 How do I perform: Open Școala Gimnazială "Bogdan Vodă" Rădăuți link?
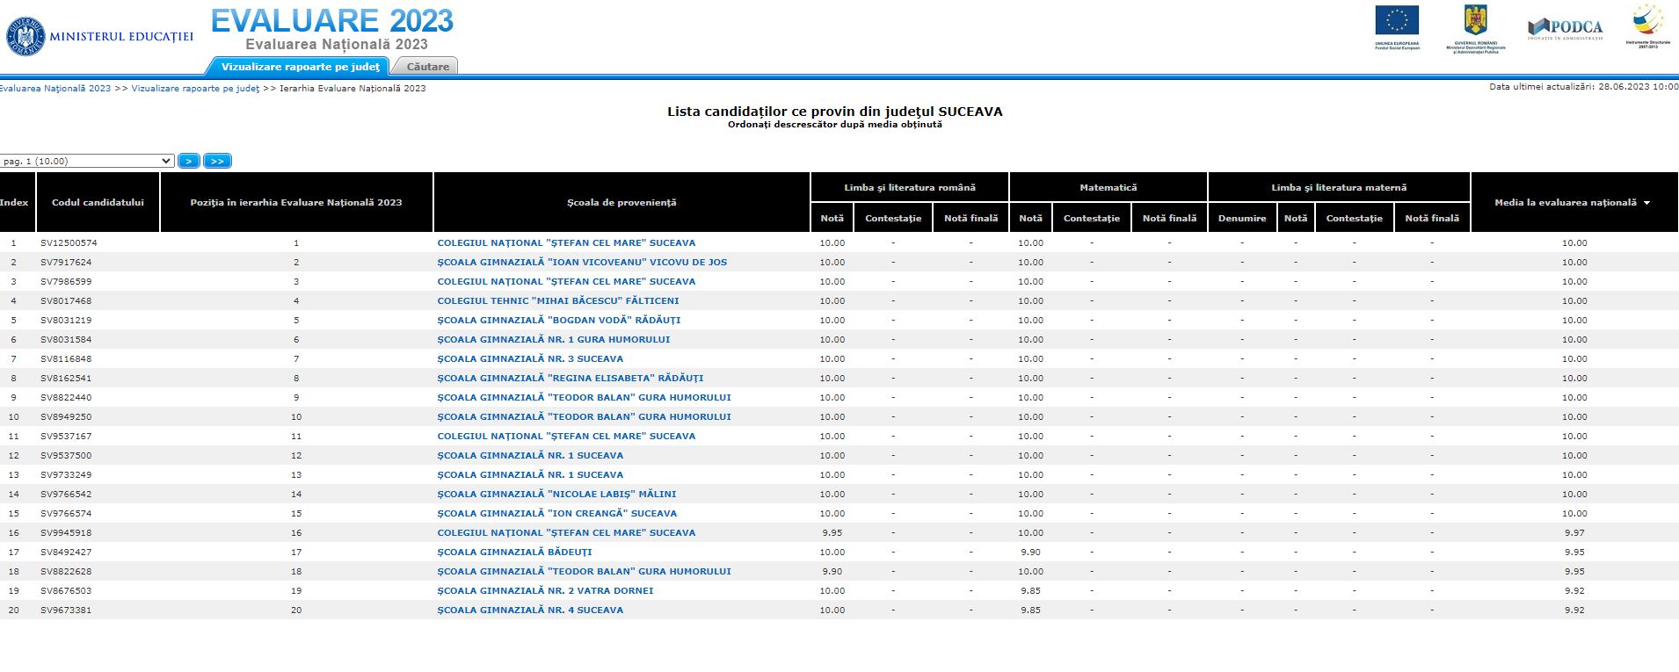(559, 320)
